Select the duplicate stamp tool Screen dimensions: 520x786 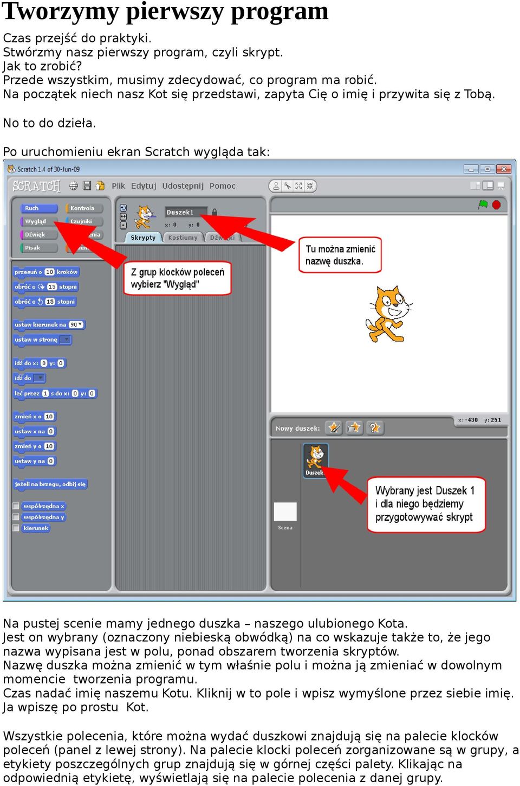pyautogui.click(x=276, y=186)
